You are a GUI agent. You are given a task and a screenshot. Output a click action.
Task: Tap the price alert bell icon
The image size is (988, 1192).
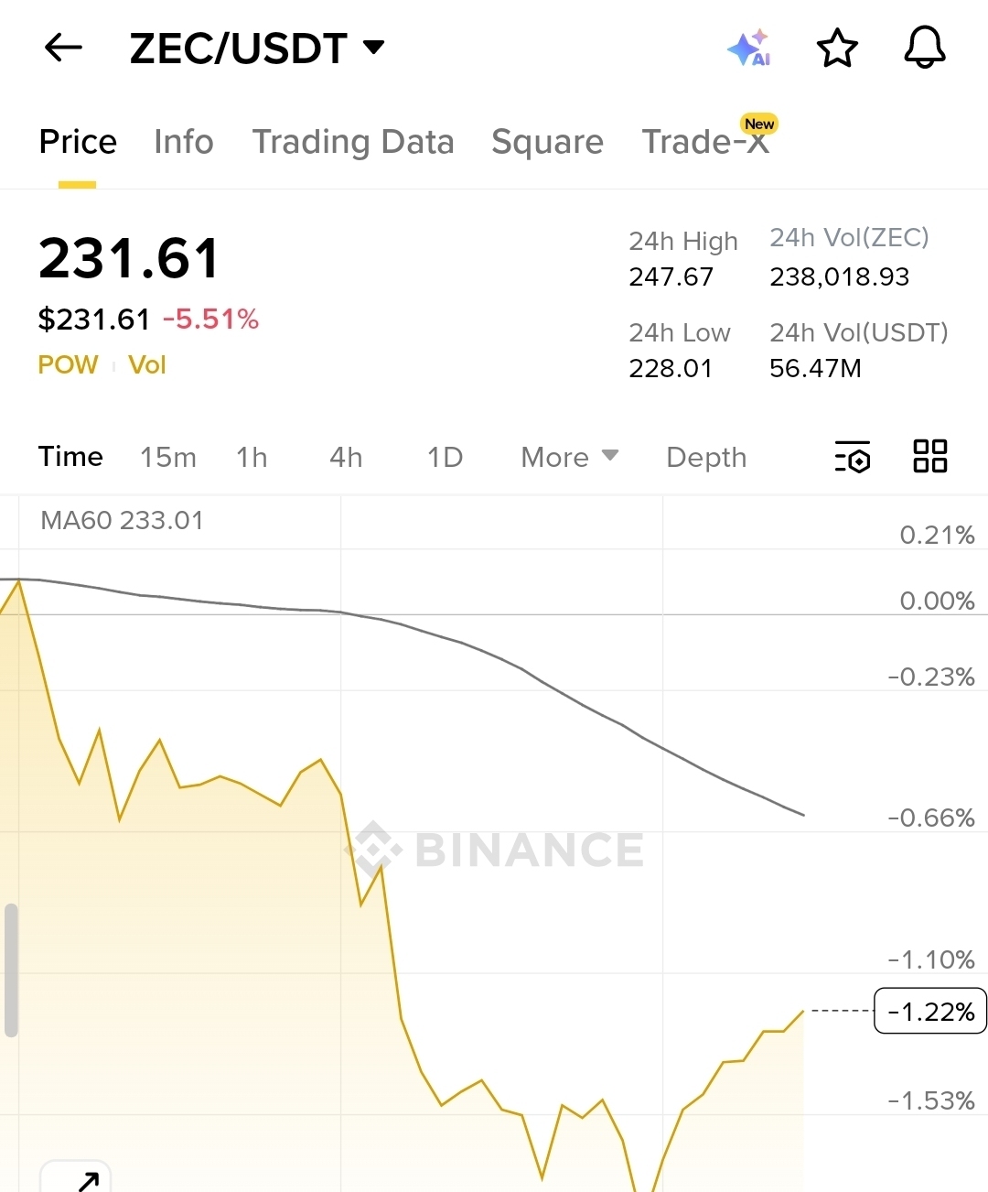click(924, 48)
